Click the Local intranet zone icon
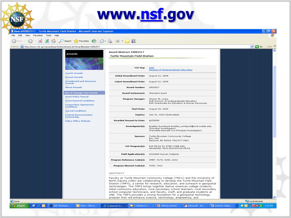The width and height of the screenshot is (291, 218). pos(247,201)
